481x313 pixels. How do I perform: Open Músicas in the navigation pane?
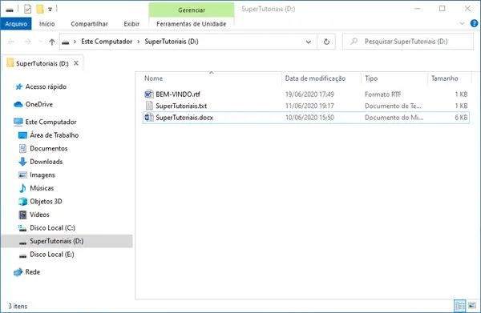pyautogui.click(x=42, y=188)
